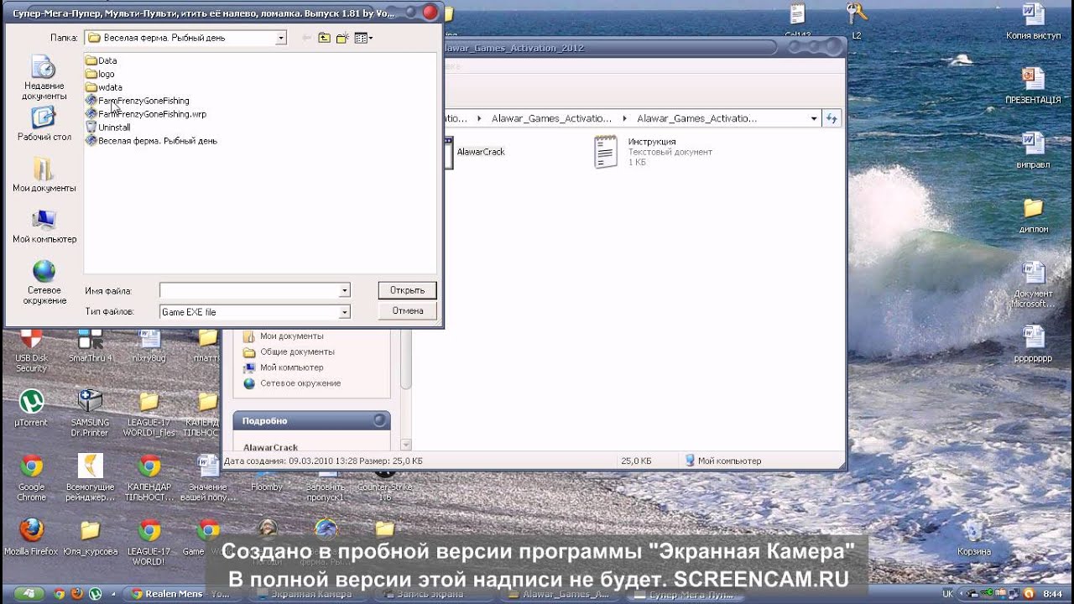Open Документ Microsoft... desktop file

[x=1033, y=284]
